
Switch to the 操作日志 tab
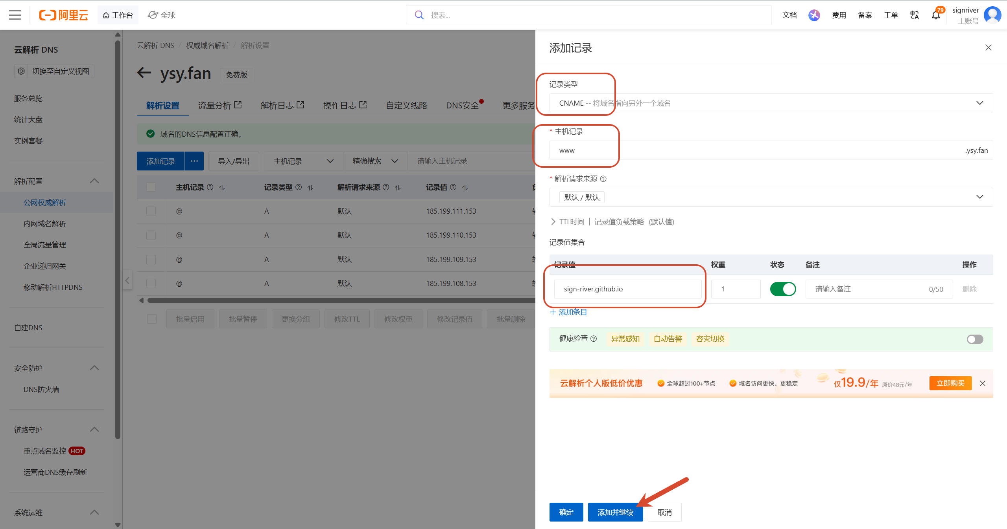[x=345, y=105]
